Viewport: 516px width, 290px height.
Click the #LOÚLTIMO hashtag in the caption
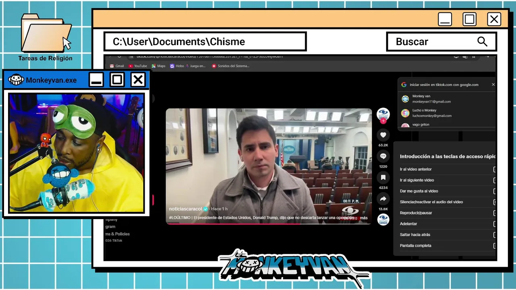coord(181,218)
